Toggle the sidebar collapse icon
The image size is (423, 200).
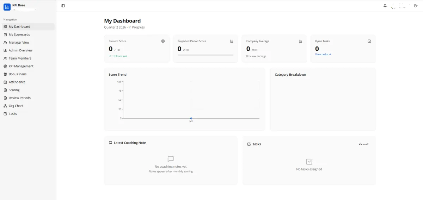[x=63, y=6]
